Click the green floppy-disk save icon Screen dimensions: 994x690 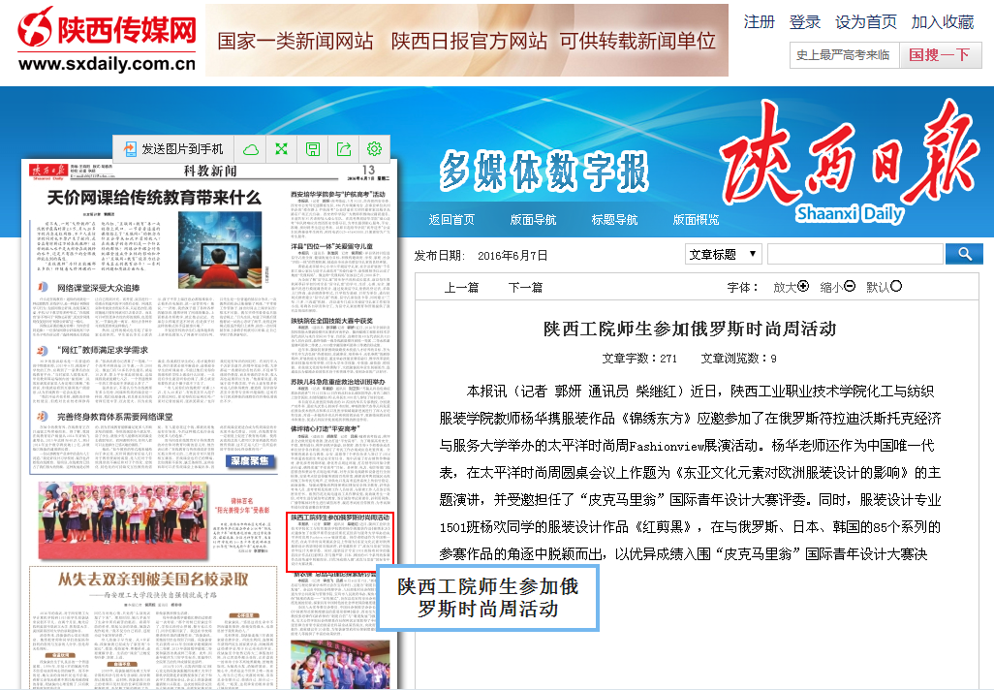click(x=313, y=149)
